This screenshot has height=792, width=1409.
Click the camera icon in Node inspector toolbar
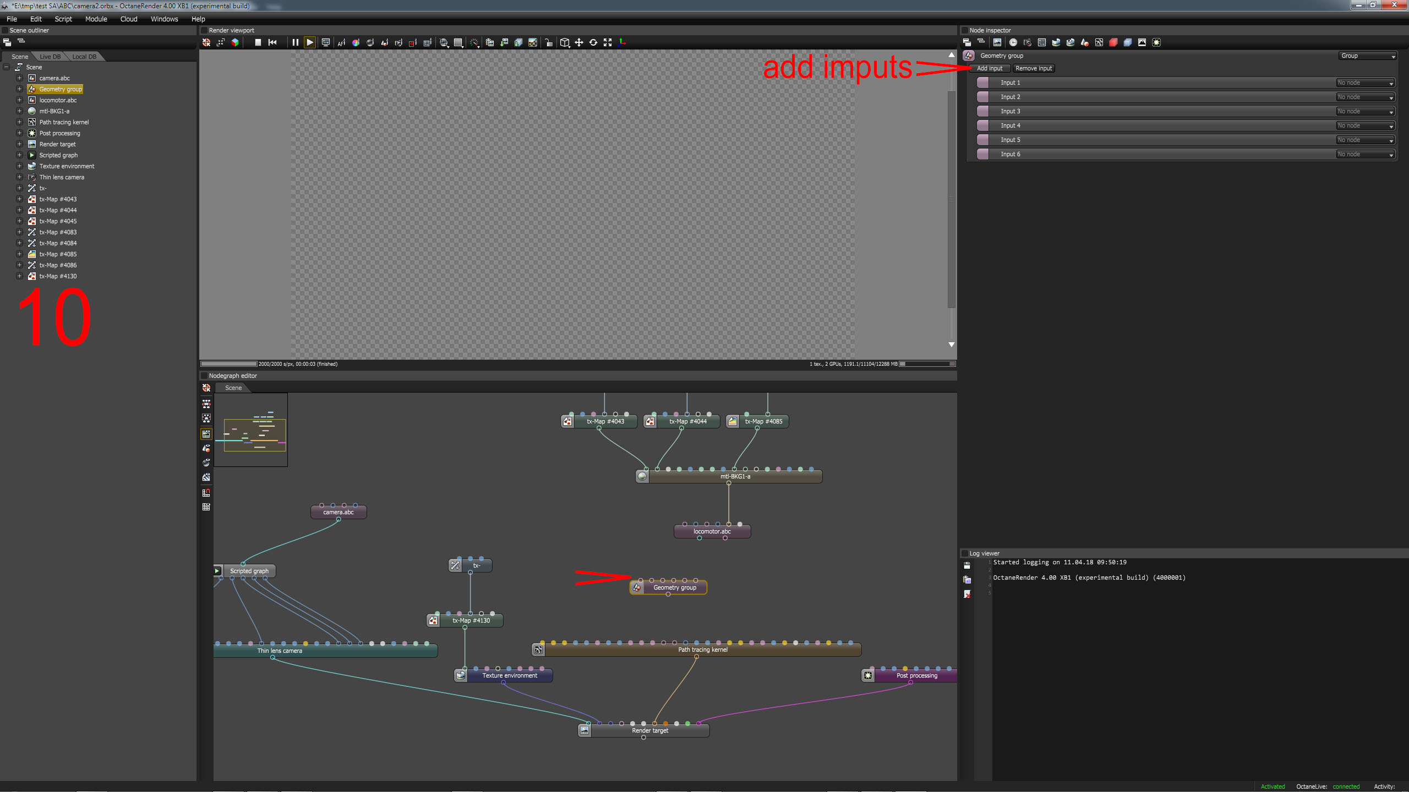click(x=1027, y=42)
